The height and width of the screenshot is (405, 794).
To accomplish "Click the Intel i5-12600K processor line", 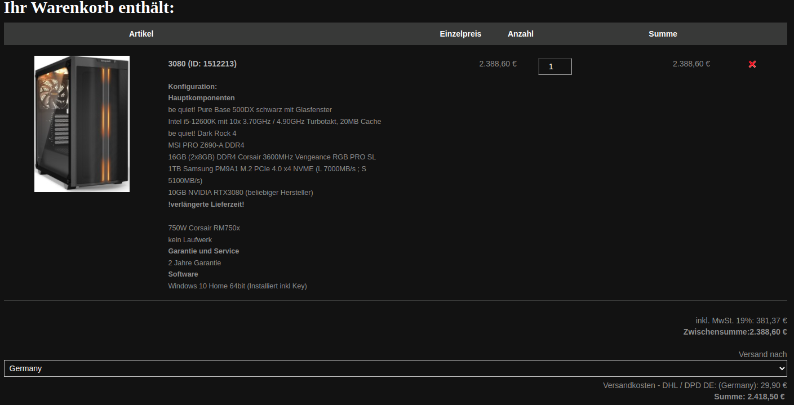I will [274, 122].
